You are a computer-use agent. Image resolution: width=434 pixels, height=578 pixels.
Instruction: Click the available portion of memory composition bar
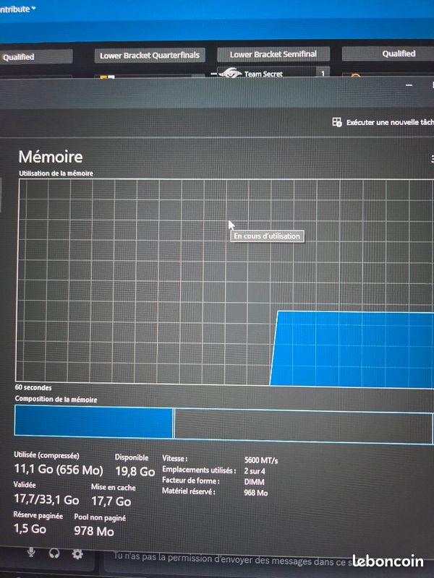pos(303,426)
